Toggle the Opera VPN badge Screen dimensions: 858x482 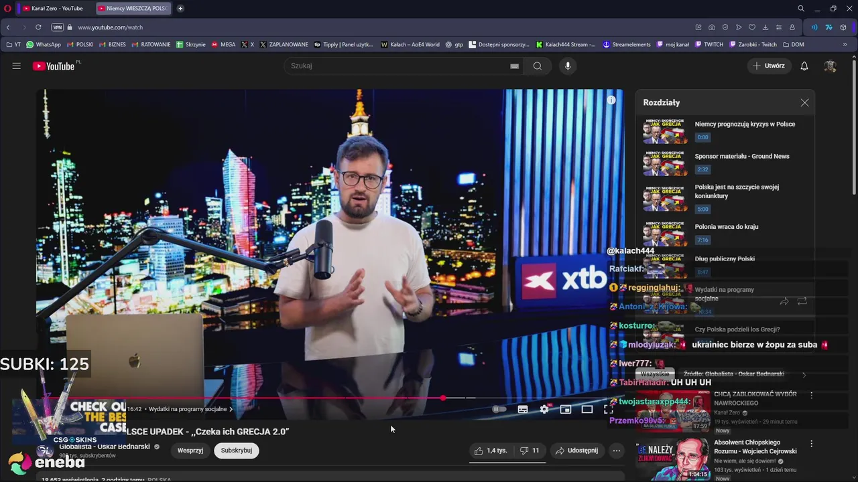click(58, 27)
